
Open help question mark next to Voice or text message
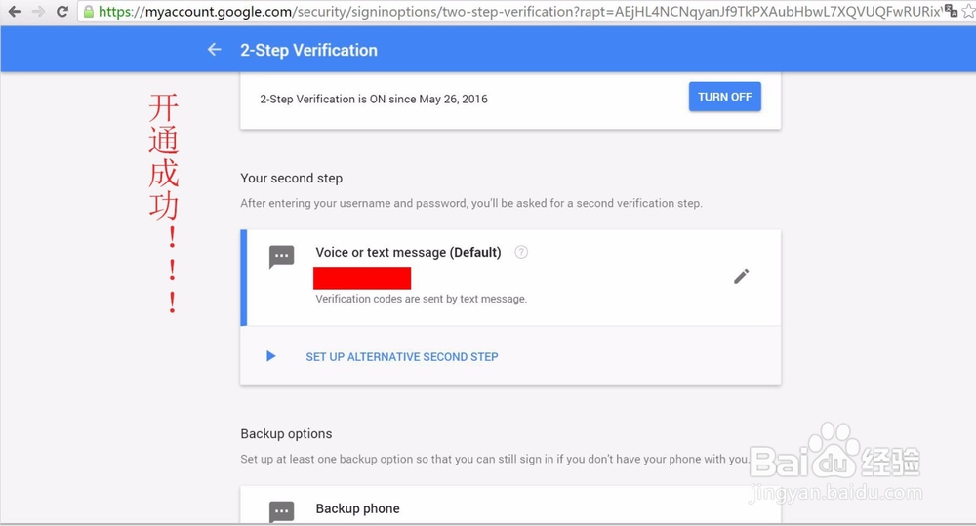(x=521, y=252)
